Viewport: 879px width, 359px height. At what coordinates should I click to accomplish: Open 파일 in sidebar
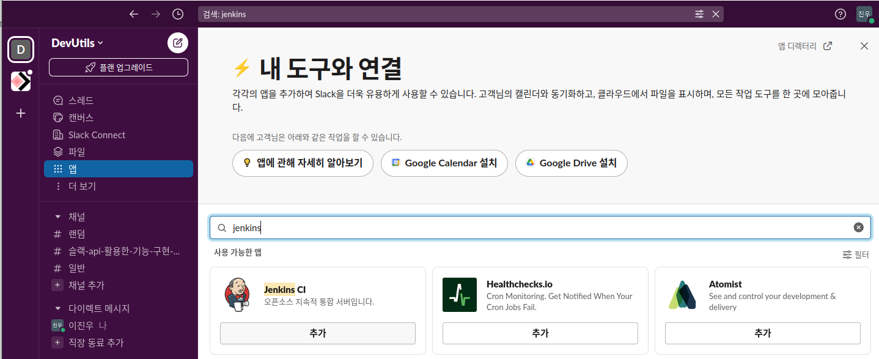119,152
